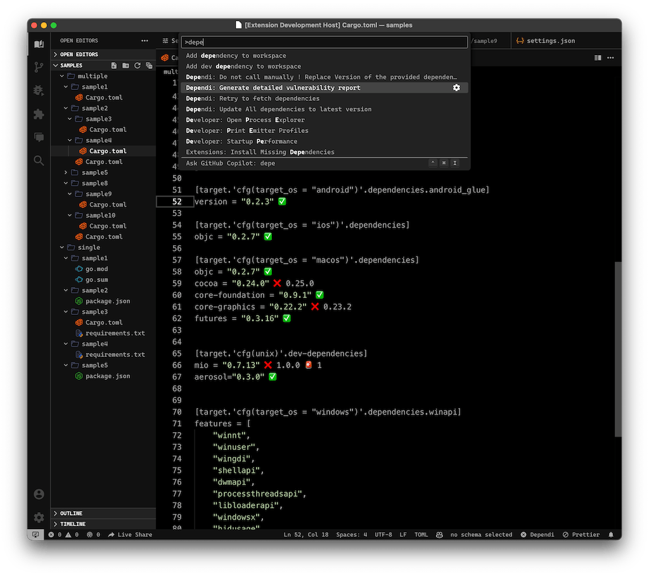Select Developer: Print Emitter Profiles
This screenshot has width=649, height=576.
click(x=324, y=131)
